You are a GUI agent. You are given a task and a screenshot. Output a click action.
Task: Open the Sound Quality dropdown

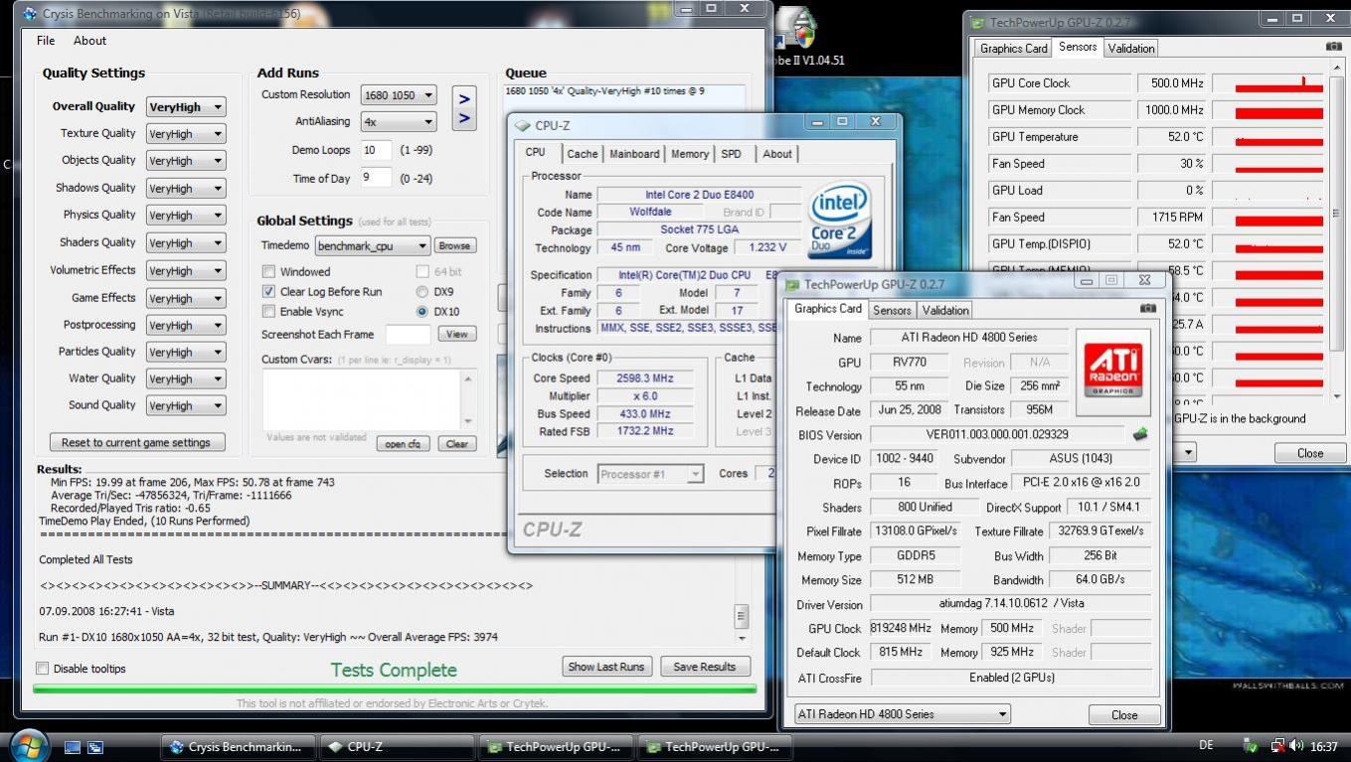tap(186, 405)
